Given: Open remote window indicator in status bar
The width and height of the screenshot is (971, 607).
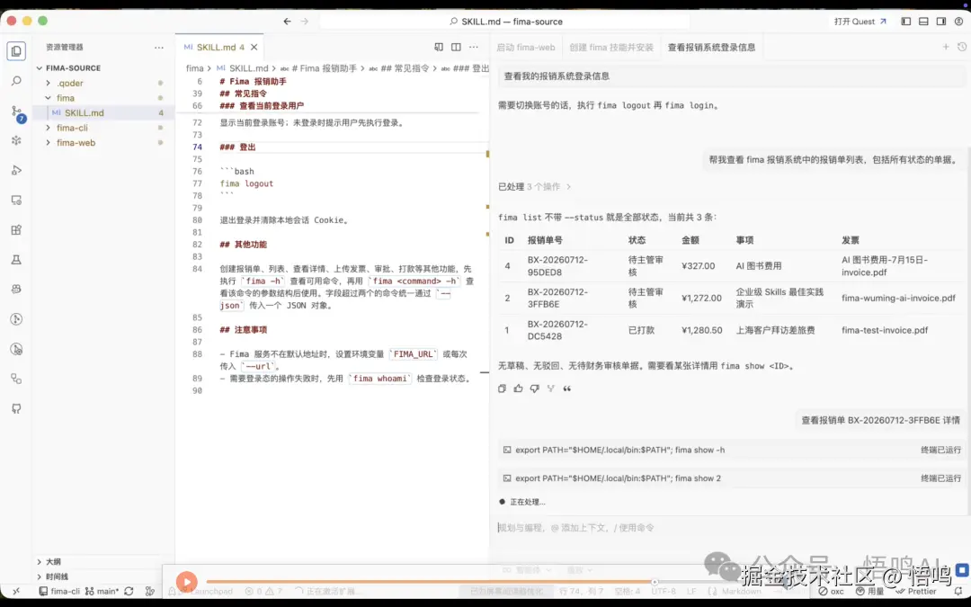Looking at the screenshot, I should [16, 592].
